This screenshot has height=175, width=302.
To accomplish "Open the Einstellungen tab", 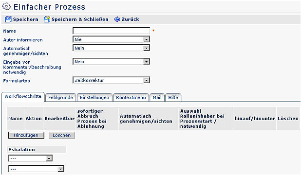I will tap(94, 98).
